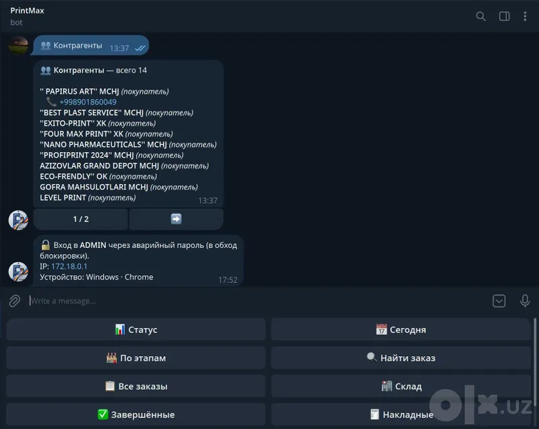Click the По этапам keyboard button
The height and width of the screenshot is (429, 539).
[136, 358]
